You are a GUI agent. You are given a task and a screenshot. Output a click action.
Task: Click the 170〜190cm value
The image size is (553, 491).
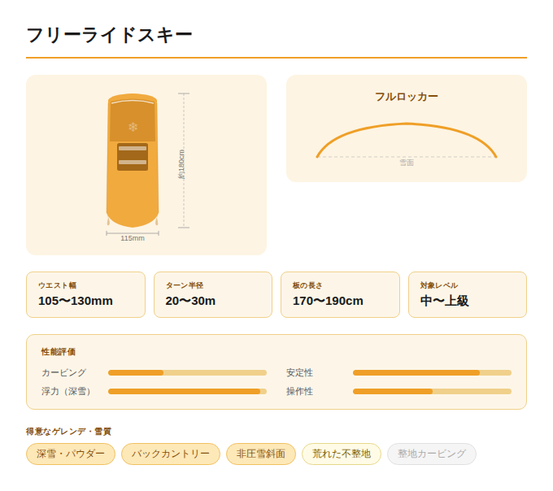[x=328, y=301]
